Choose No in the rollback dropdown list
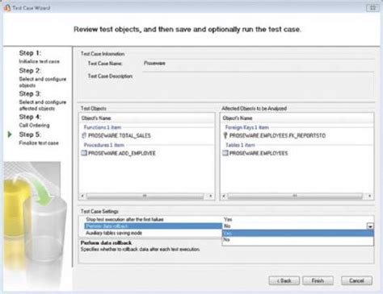This screenshot has width=383, height=294. tap(297, 239)
